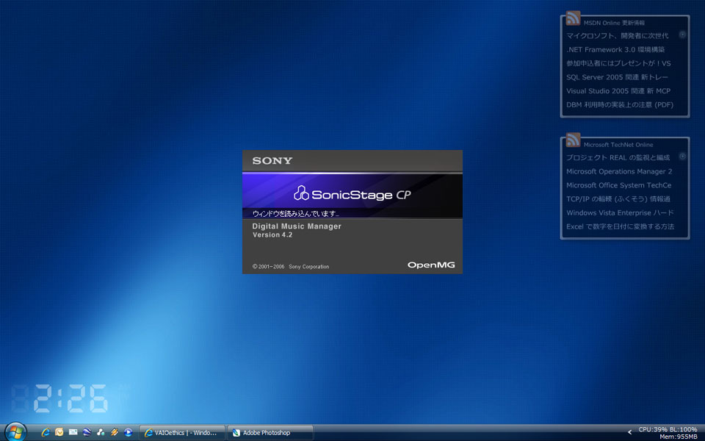Viewport: 705px width, 441px height.
Task: Switch to VAIOethics browser taskbar window
Action: (181, 433)
